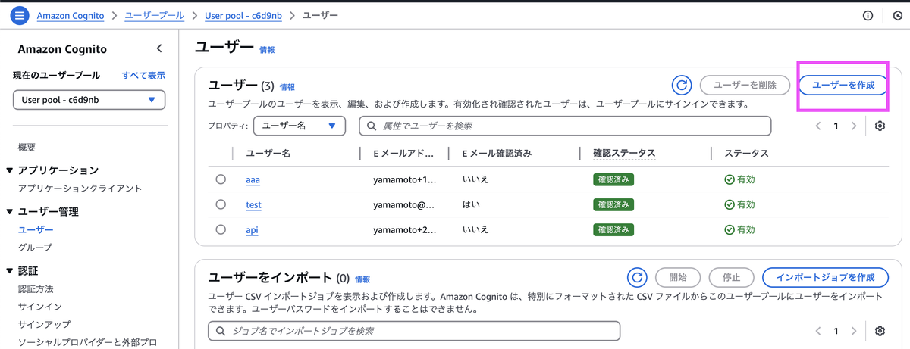This screenshot has width=910, height=349.
Task: Click the インポートジョブを作成 button
Action: 825,277
